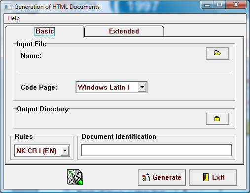Click the Document Identification text field

tap(156, 150)
